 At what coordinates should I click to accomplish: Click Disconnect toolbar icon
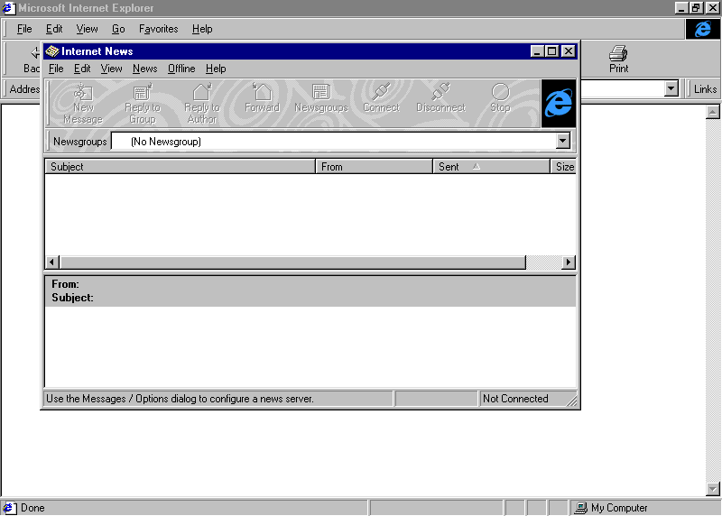tap(440, 98)
